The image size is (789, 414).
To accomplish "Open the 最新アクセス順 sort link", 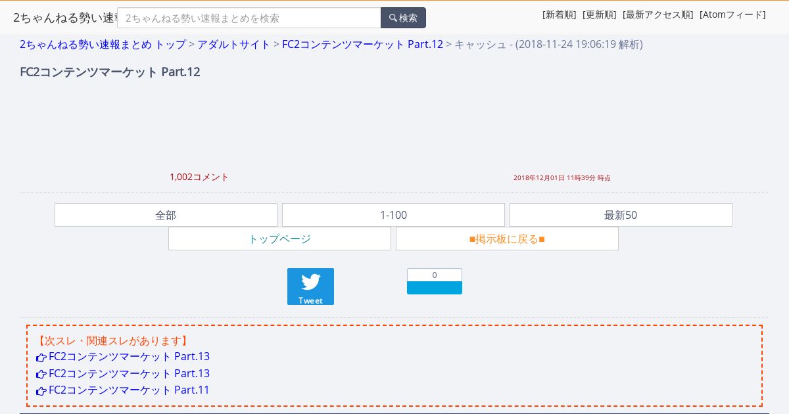I will (658, 14).
